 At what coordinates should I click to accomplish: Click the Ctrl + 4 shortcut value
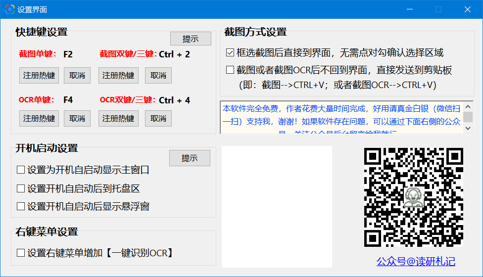click(174, 100)
